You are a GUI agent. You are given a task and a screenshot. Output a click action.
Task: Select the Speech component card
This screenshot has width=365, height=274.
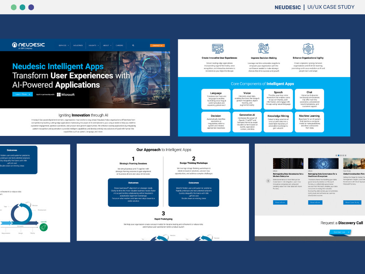click(278, 99)
